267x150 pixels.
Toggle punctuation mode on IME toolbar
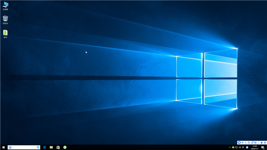(246, 143)
